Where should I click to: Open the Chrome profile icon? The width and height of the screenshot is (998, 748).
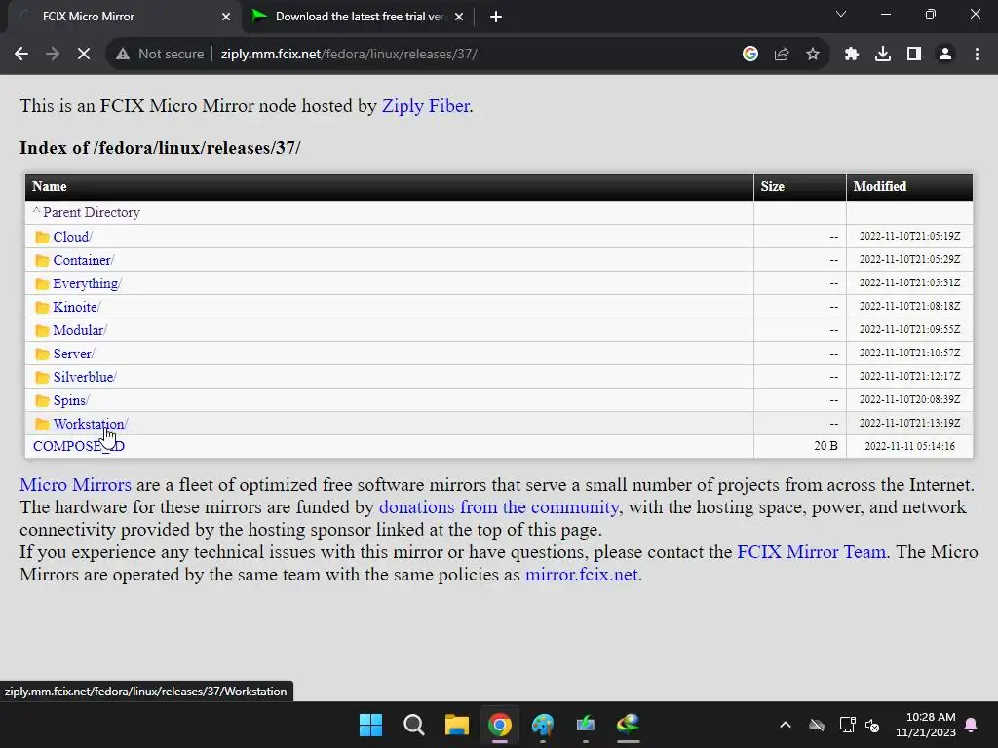pos(945,55)
